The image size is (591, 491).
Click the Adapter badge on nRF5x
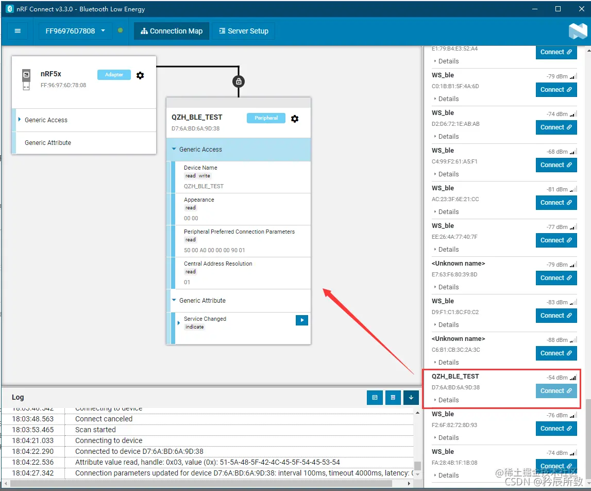click(114, 75)
